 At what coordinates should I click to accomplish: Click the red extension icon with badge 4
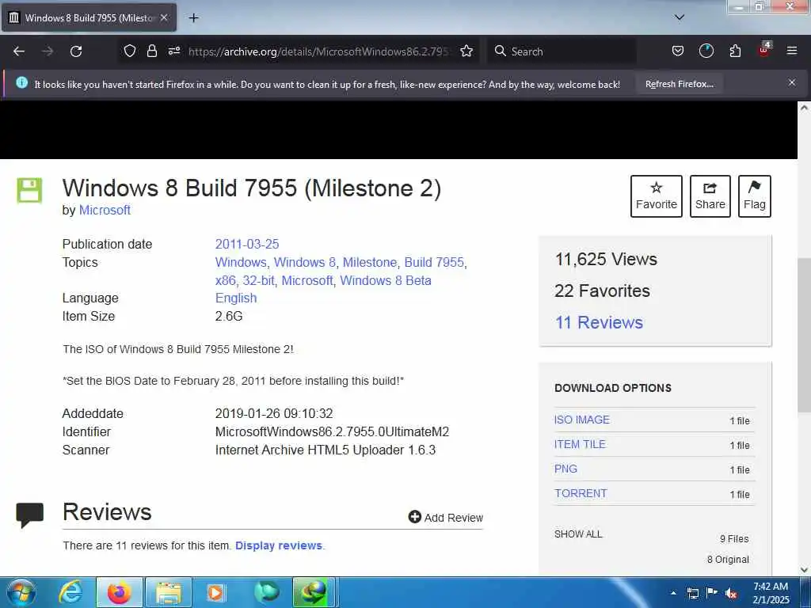[764, 50]
